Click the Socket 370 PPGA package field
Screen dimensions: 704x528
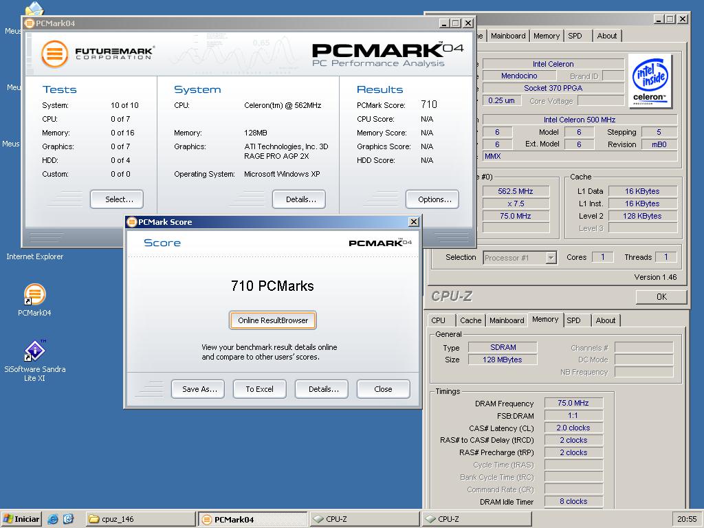(553, 88)
